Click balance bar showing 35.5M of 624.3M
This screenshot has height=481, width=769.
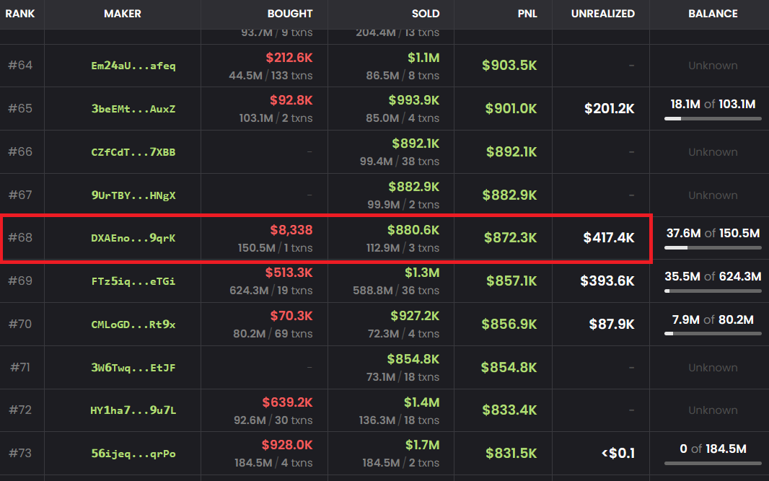tap(713, 291)
